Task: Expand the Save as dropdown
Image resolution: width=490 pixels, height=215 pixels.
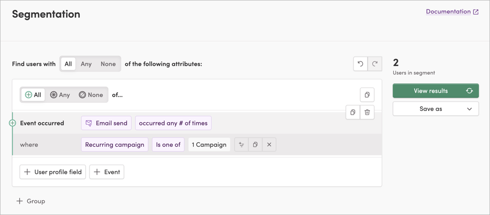Action: [x=435, y=109]
